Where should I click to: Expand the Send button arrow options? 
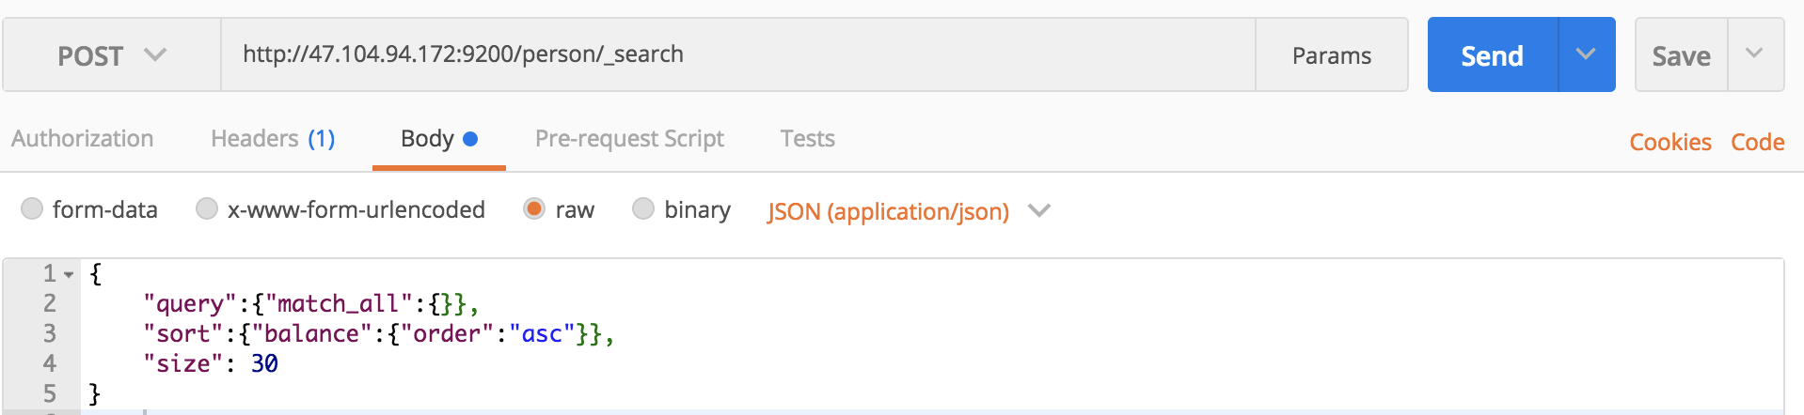coord(1587,54)
